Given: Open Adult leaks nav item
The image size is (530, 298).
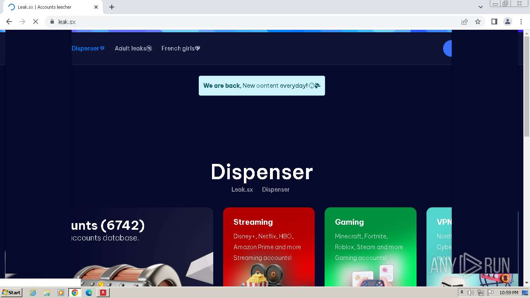Looking at the screenshot, I should click(x=133, y=48).
